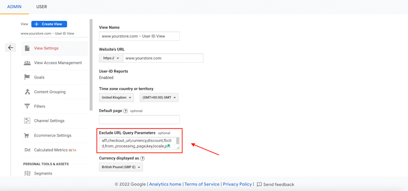Click the Send feedback link
Screen dimensions: 408x191
(x=279, y=184)
